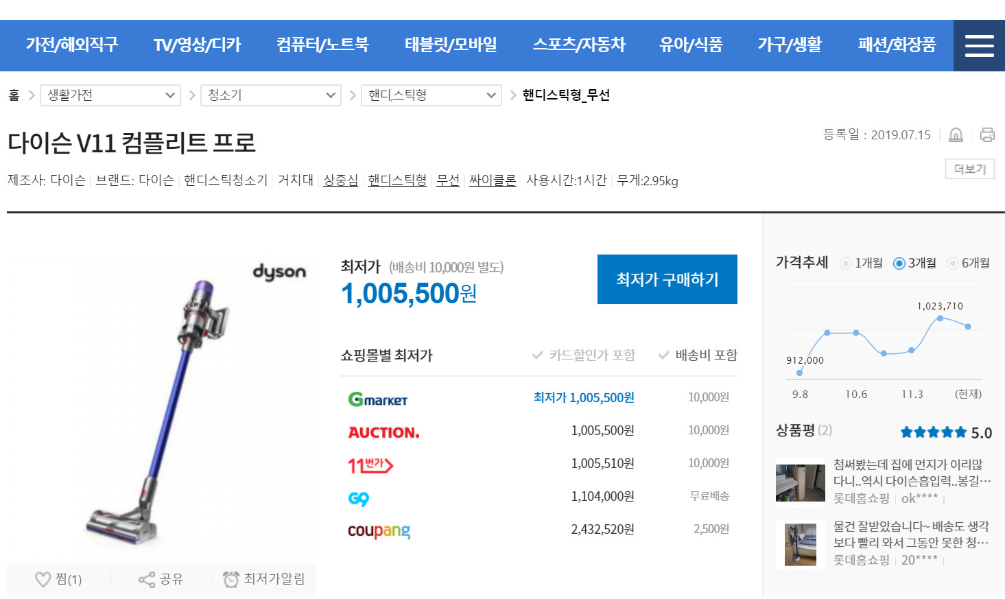Open the 핸디,스틱형 category dropdown

click(431, 95)
